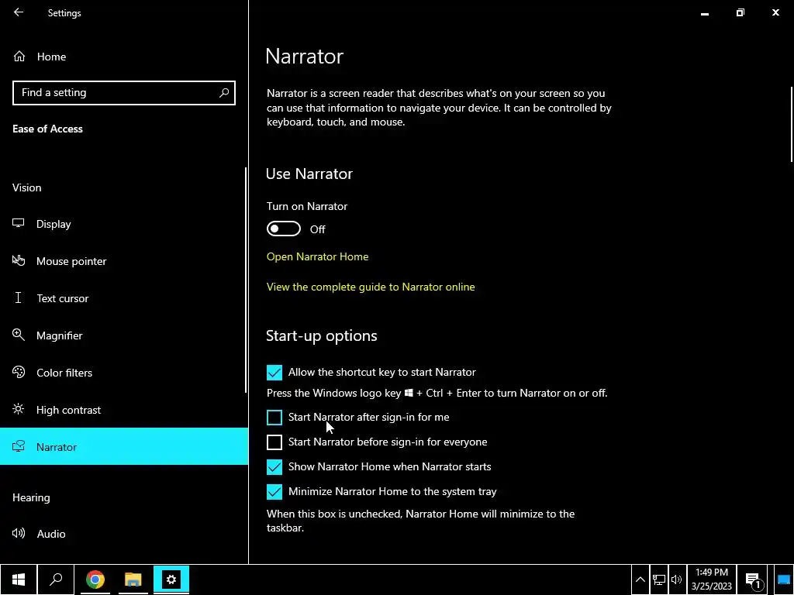The image size is (794, 595).
Task: Open Google Chrome from the taskbar
Action: (x=95, y=580)
